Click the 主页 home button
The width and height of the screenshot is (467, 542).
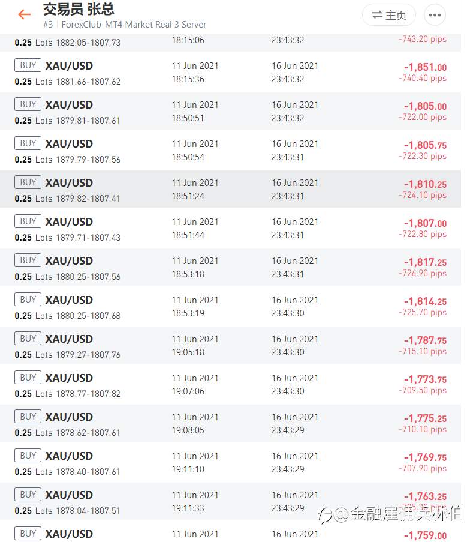(x=389, y=15)
